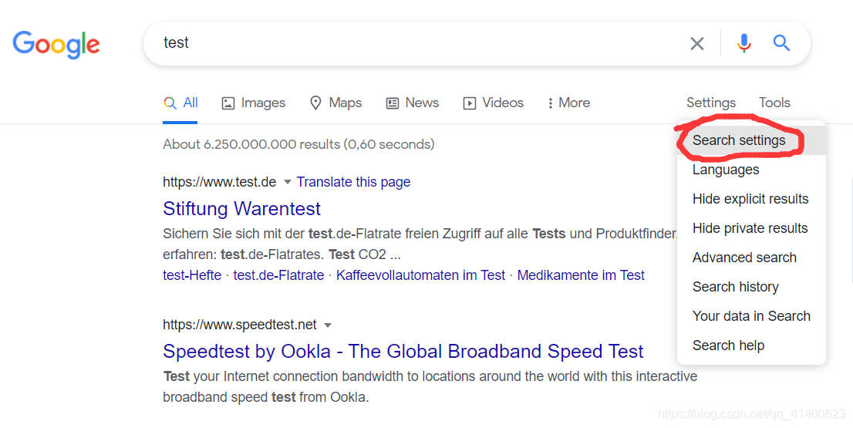Toggle Hide private results option

point(751,228)
